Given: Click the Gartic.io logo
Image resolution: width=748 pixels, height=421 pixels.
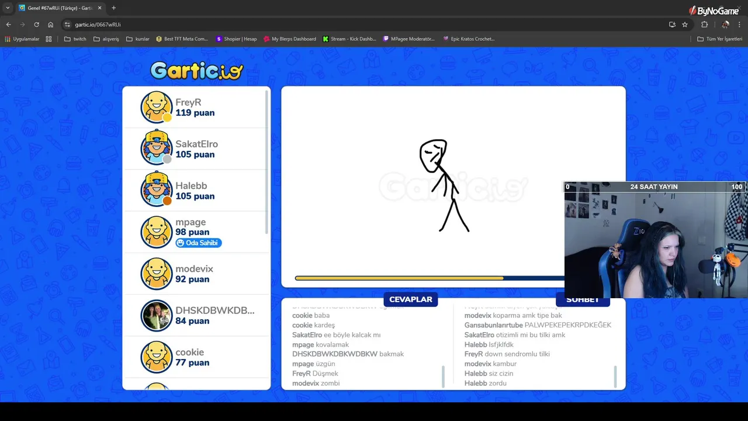Looking at the screenshot, I should [196, 71].
